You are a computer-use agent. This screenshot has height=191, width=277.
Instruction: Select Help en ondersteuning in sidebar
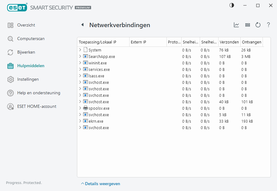tap(10, 93)
